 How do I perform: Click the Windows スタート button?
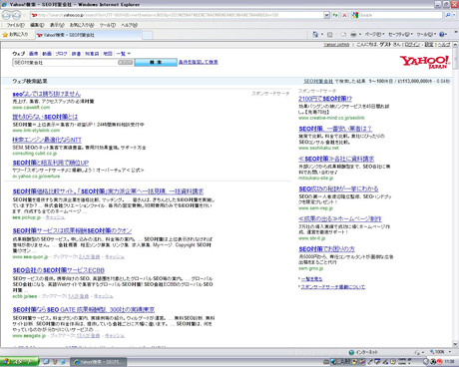tap(19, 362)
